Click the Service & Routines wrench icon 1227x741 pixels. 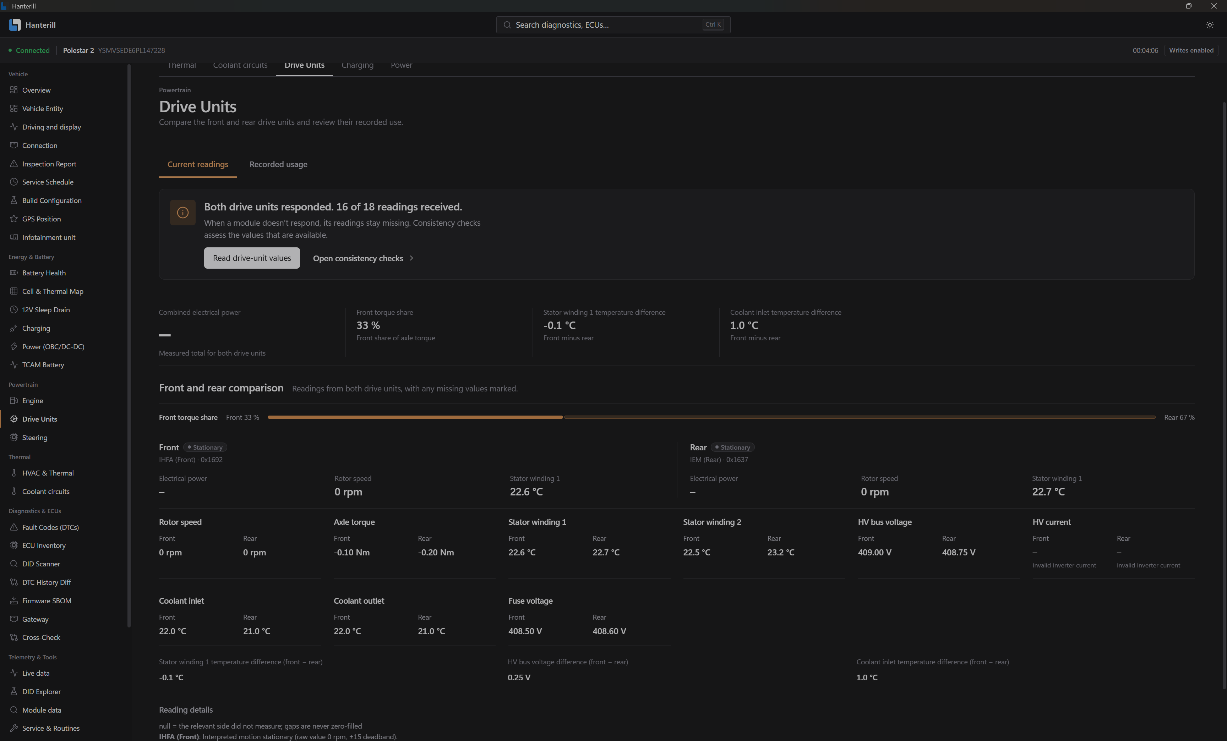click(x=14, y=728)
